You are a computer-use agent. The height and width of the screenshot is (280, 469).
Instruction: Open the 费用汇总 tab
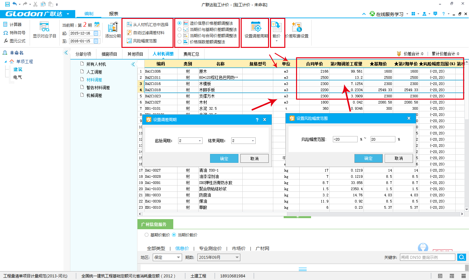[x=191, y=54]
